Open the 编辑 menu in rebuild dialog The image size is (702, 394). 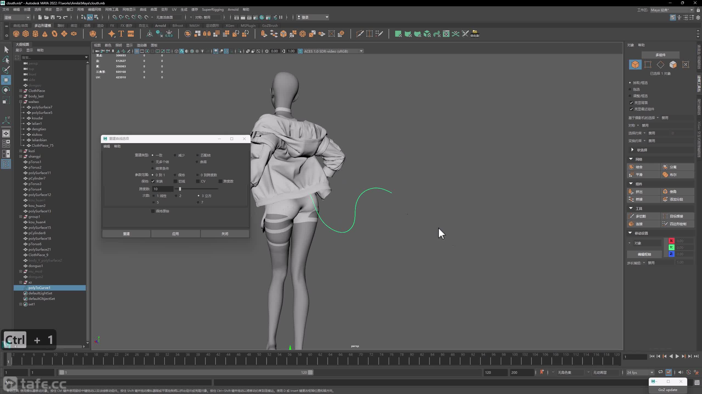pyautogui.click(x=107, y=146)
